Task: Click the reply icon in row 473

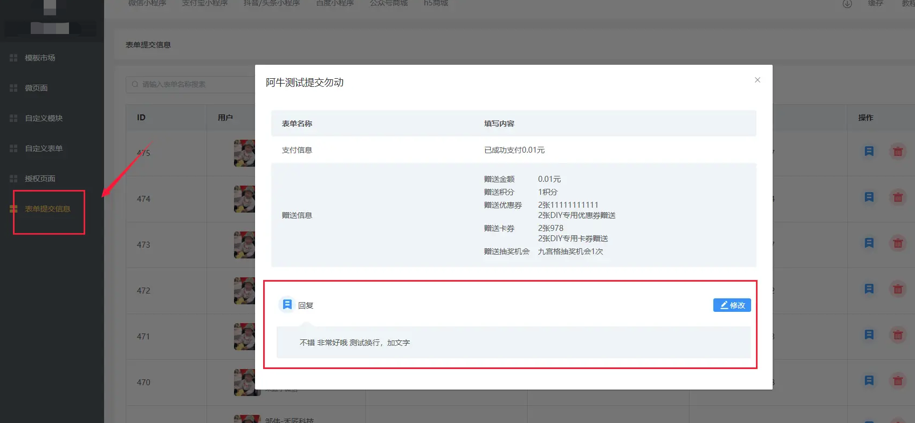Action: coord(869,243)
